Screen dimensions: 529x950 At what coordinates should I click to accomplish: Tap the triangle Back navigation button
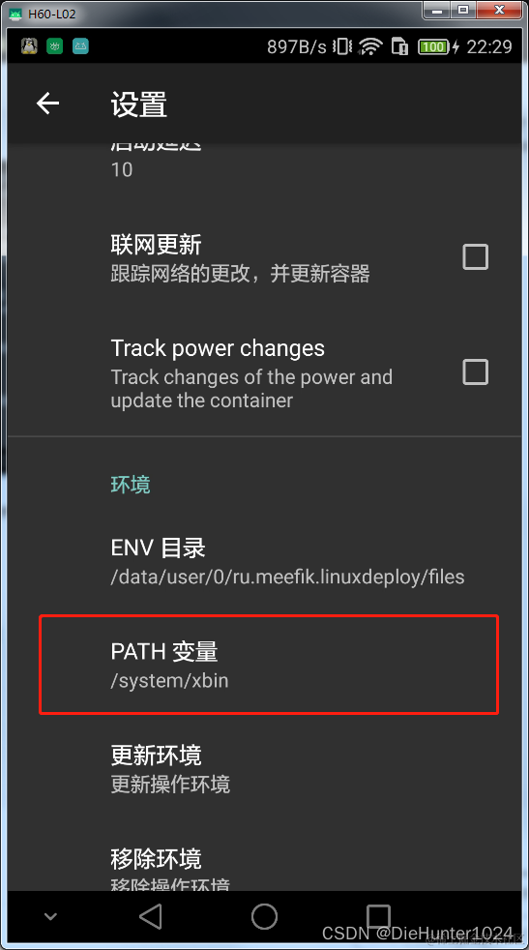(x=150, y=917)
